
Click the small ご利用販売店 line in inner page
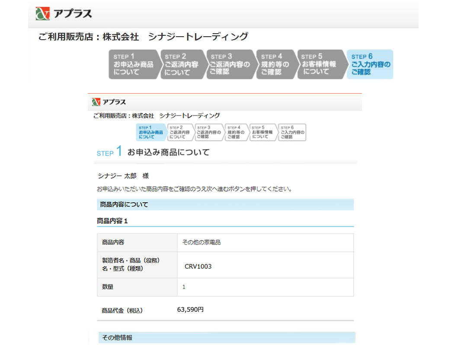[157, 116]
